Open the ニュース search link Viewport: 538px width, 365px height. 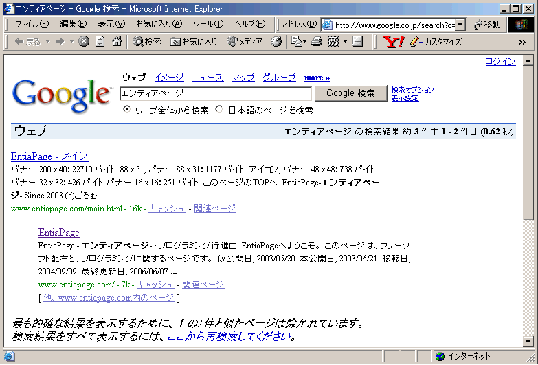click(208, 78)
